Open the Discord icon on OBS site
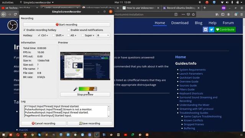This screenshot has width=245, height=138. (206, 30)
